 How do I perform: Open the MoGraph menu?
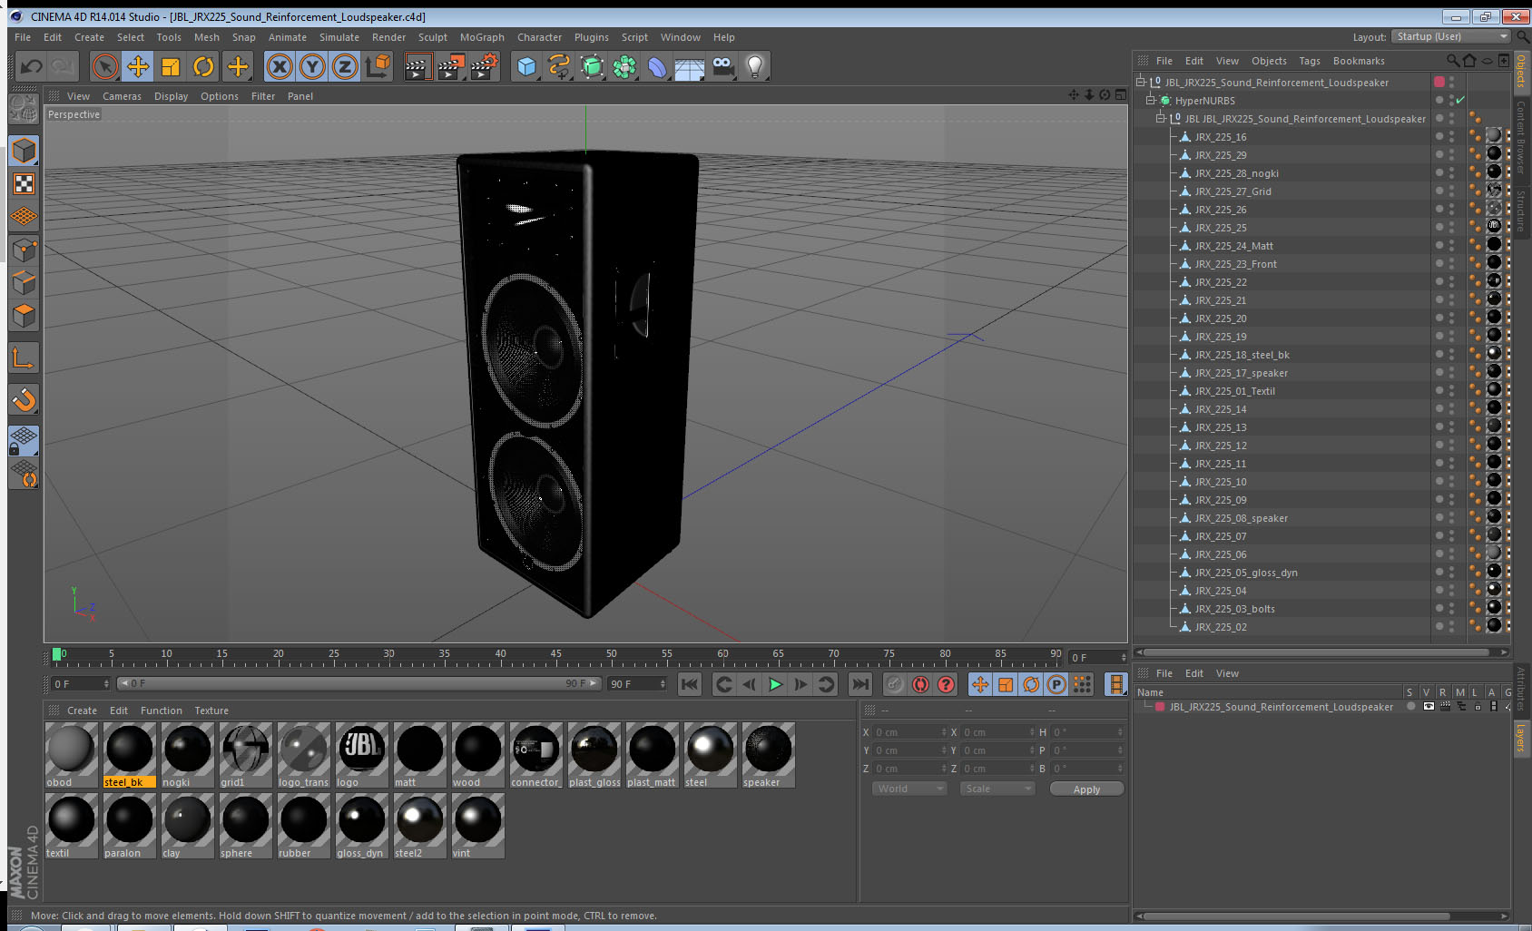point(482,37)
